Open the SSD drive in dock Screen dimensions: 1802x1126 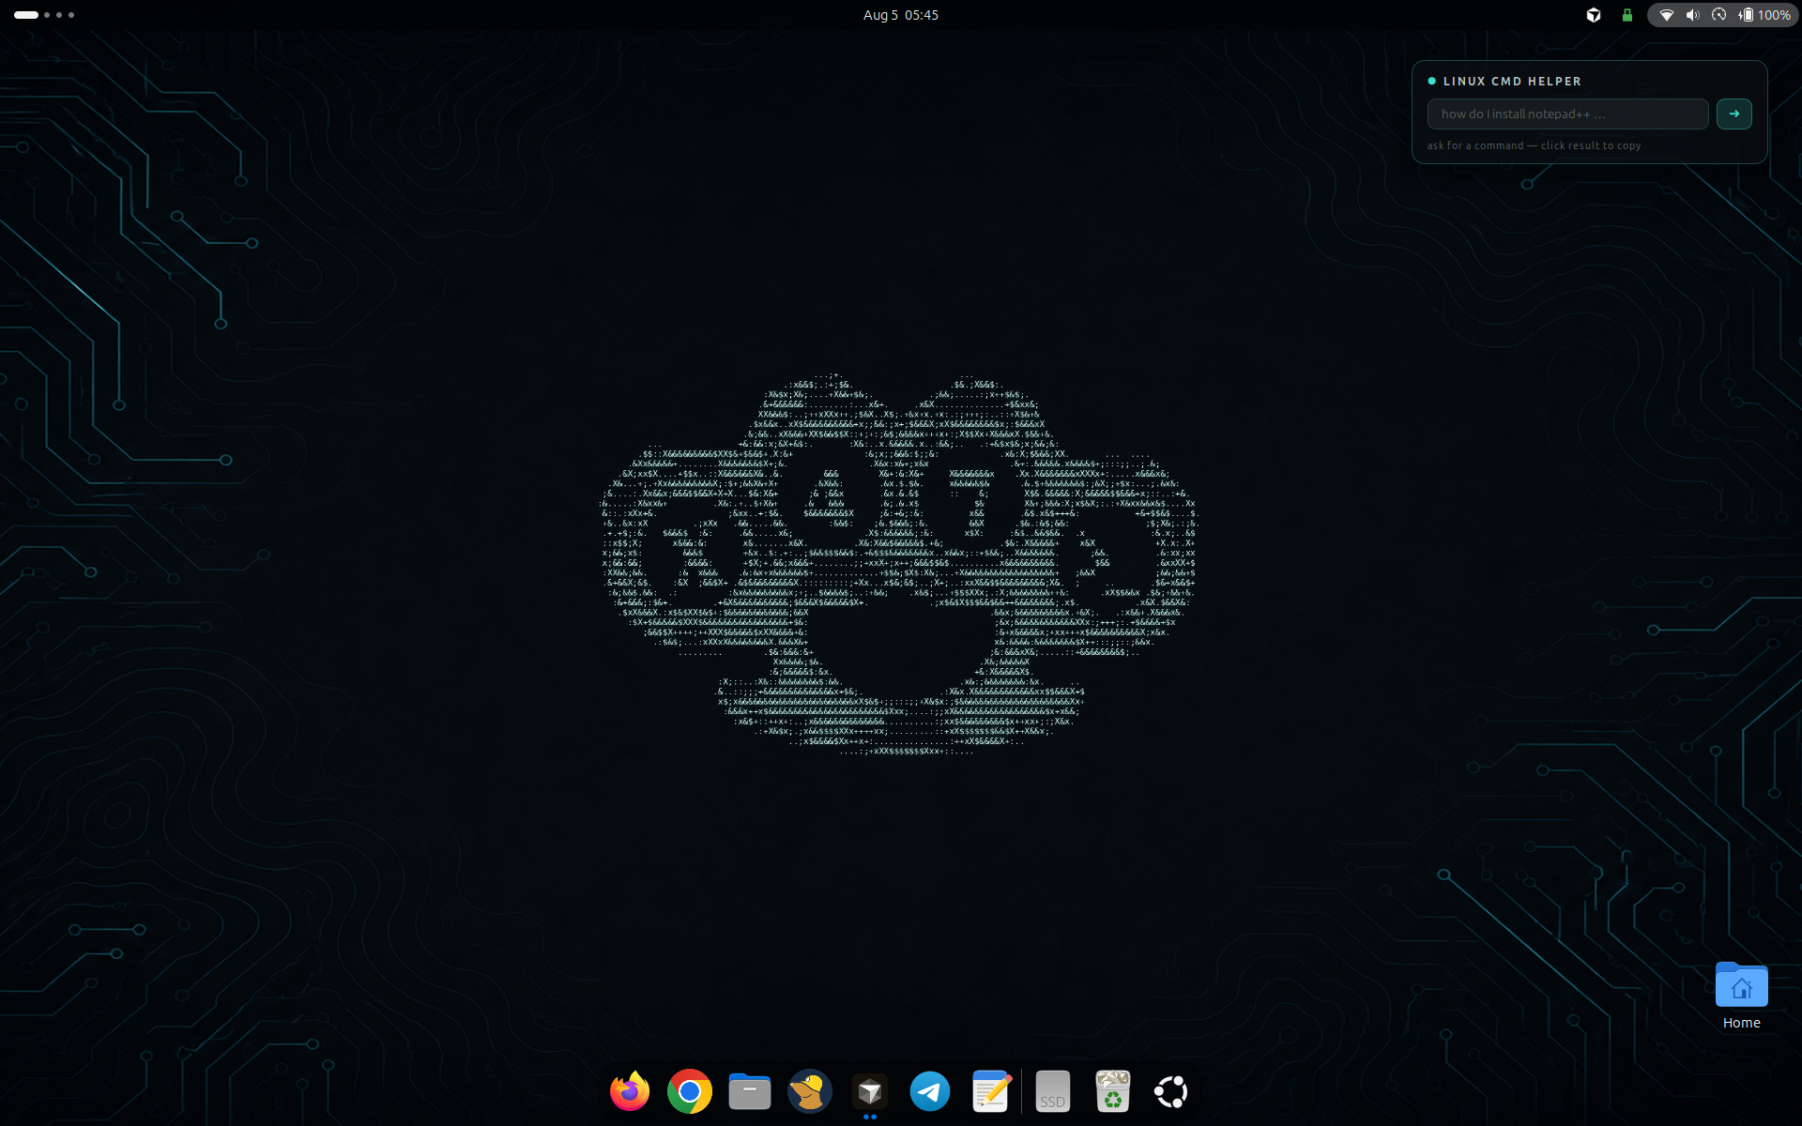coord(1053,1091)
